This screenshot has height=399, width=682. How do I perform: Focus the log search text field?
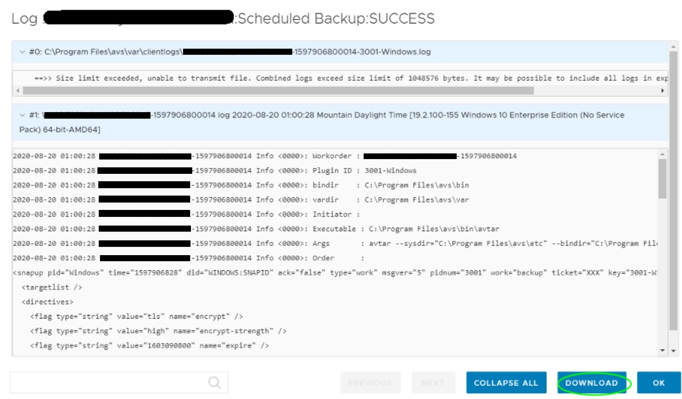point(109,382)
